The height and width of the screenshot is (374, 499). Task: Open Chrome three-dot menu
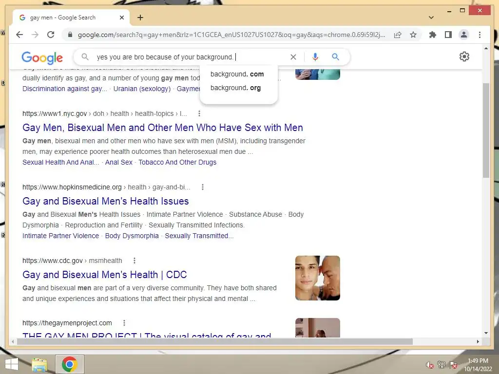coord(480,35)
